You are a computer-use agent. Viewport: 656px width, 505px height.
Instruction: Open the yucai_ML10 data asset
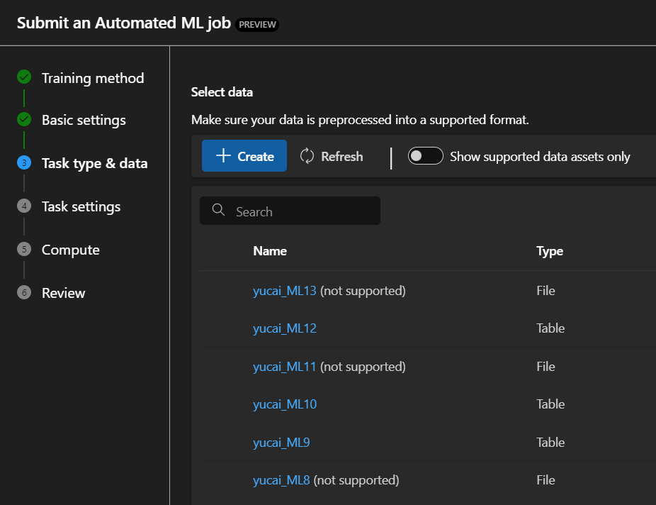pyautogui.click(x=284, y=404)
